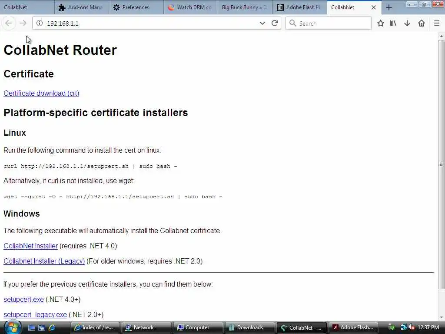Reload the current page
Image resolution: width=445 pixels, height=334 pixels.
pyautogui.click(x=275, y=23)
